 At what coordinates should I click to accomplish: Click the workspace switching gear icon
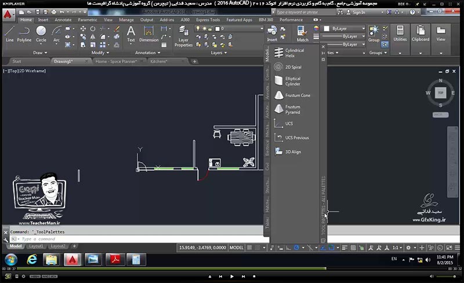(x=408, y=248)
